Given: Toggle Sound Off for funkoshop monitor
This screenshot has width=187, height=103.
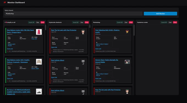Looking at the screenshot, I should [120, 22].
